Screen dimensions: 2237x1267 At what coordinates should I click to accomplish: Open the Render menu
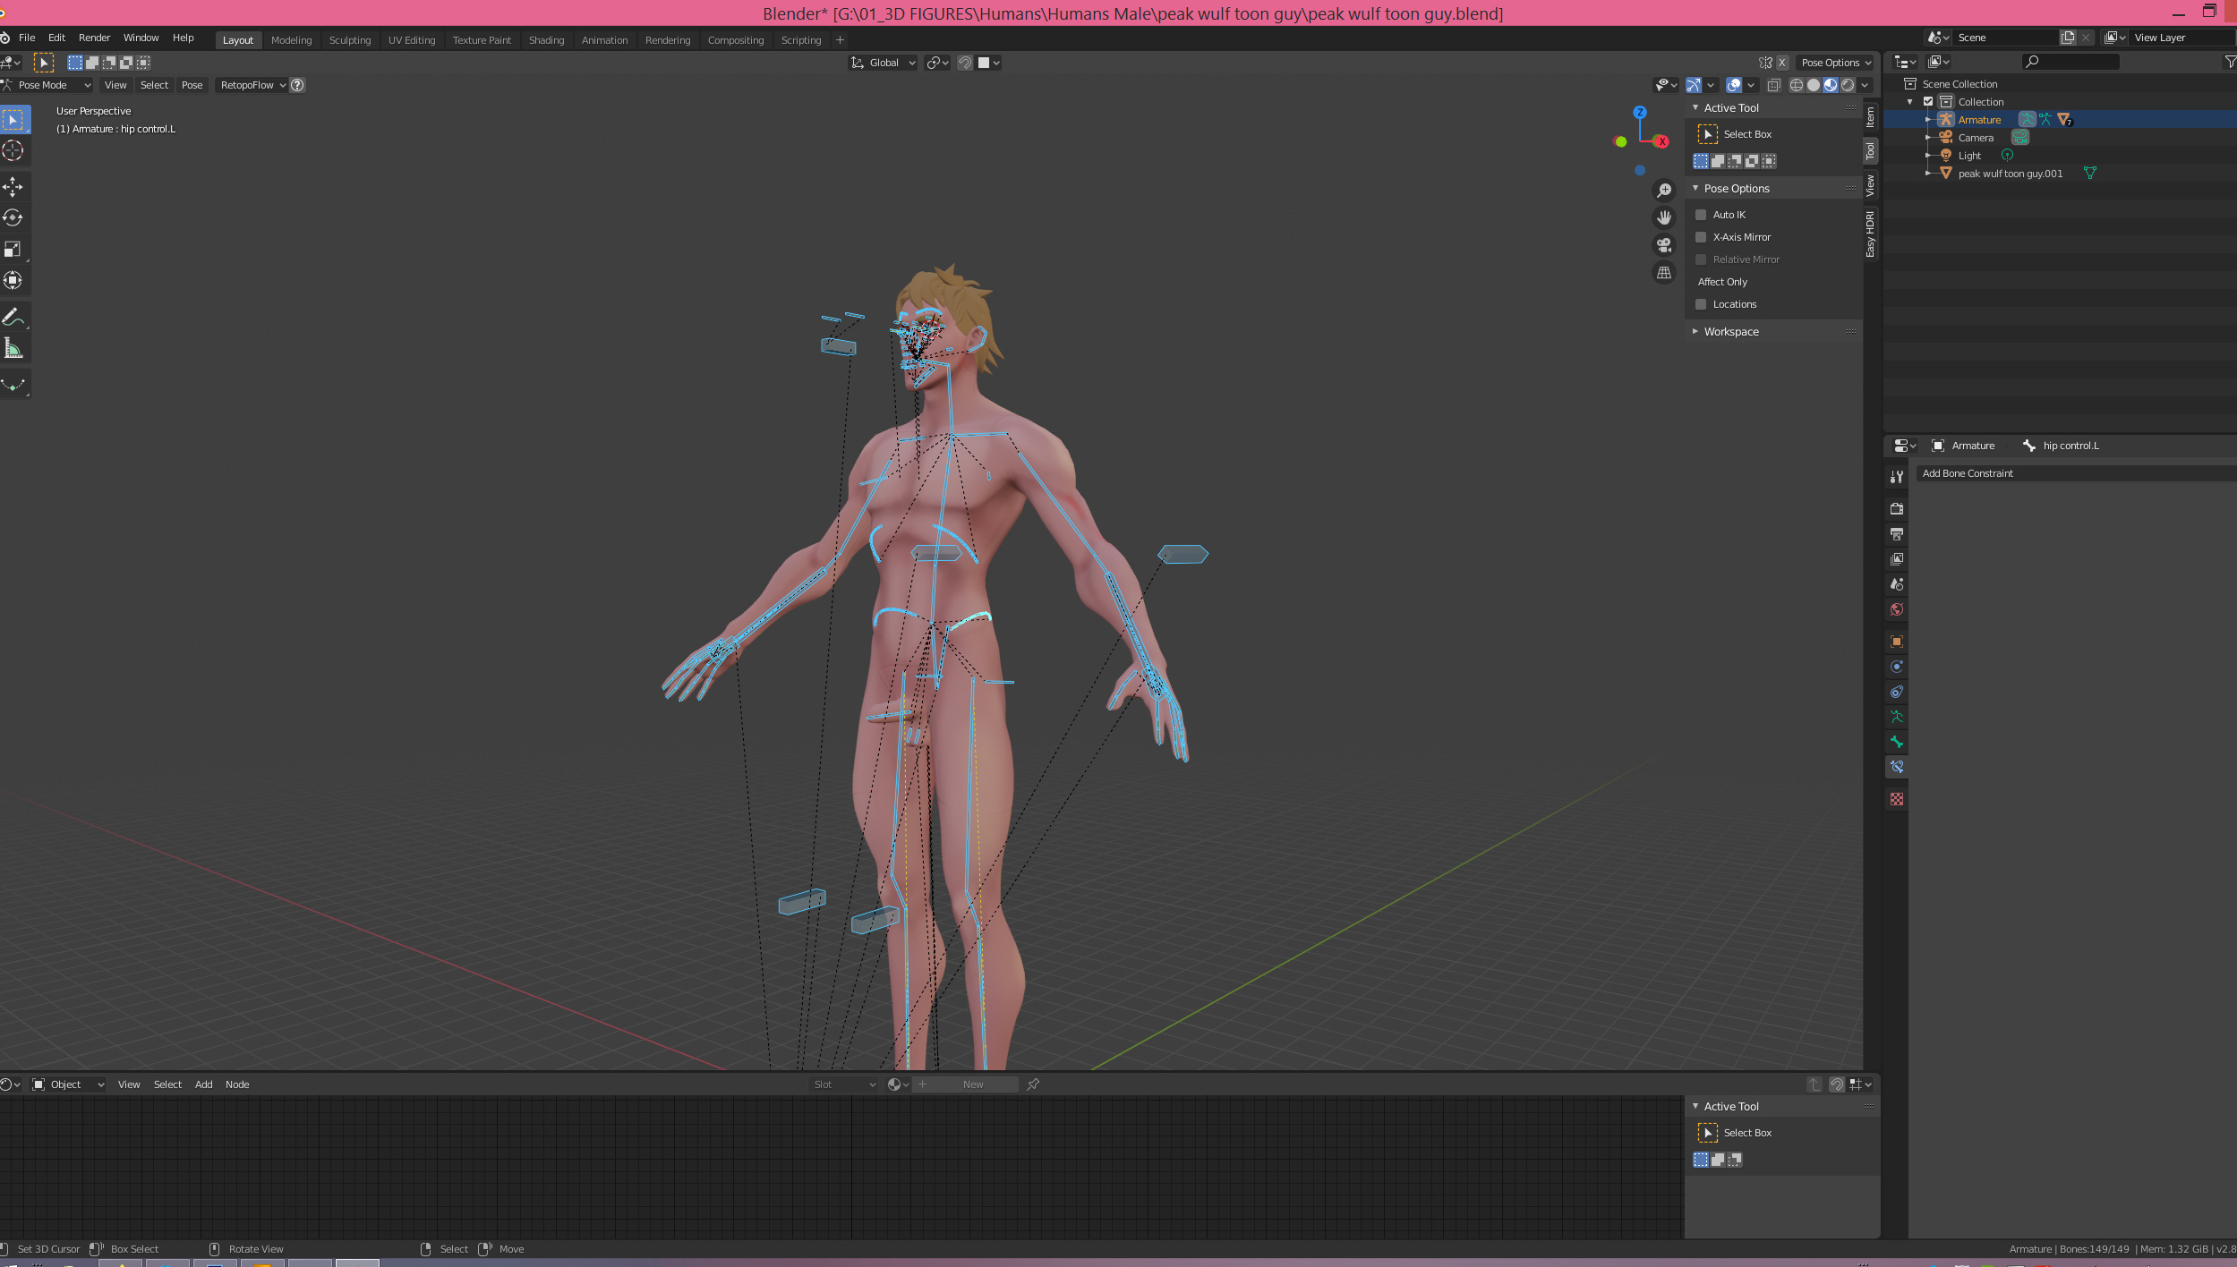point(94,38)
